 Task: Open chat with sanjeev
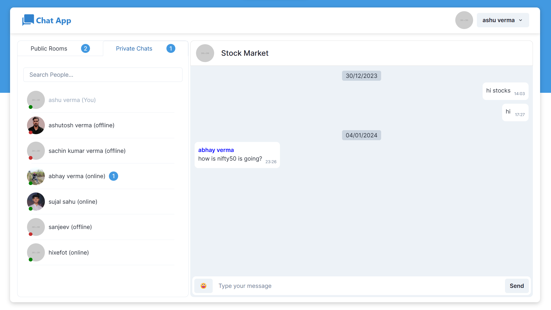point(70,227)
